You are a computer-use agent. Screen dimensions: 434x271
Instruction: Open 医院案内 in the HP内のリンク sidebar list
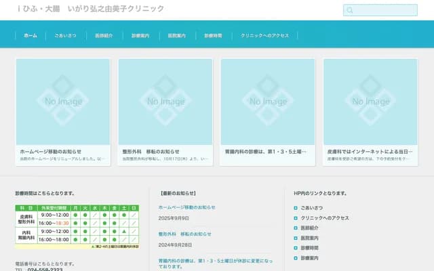[310, 238]
